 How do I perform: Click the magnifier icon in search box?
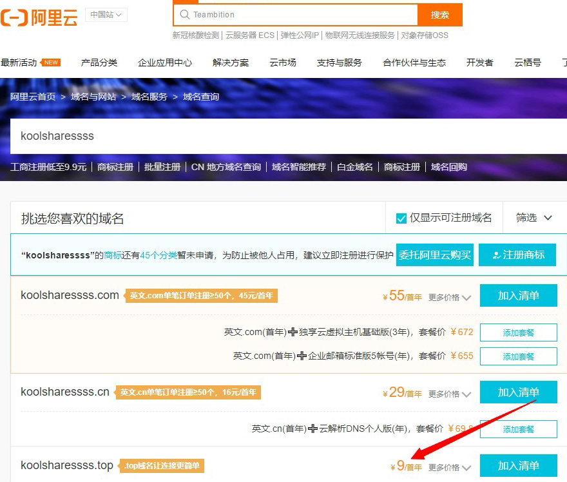pos(185,14)
